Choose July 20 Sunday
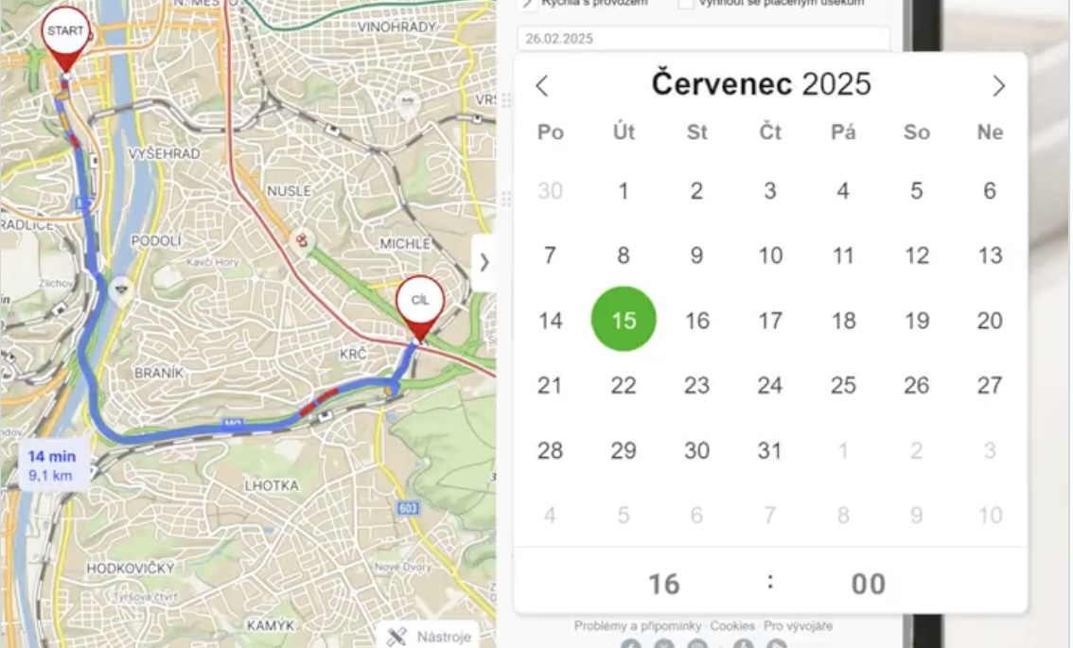 pyautogui.click(x=990, y=321)
